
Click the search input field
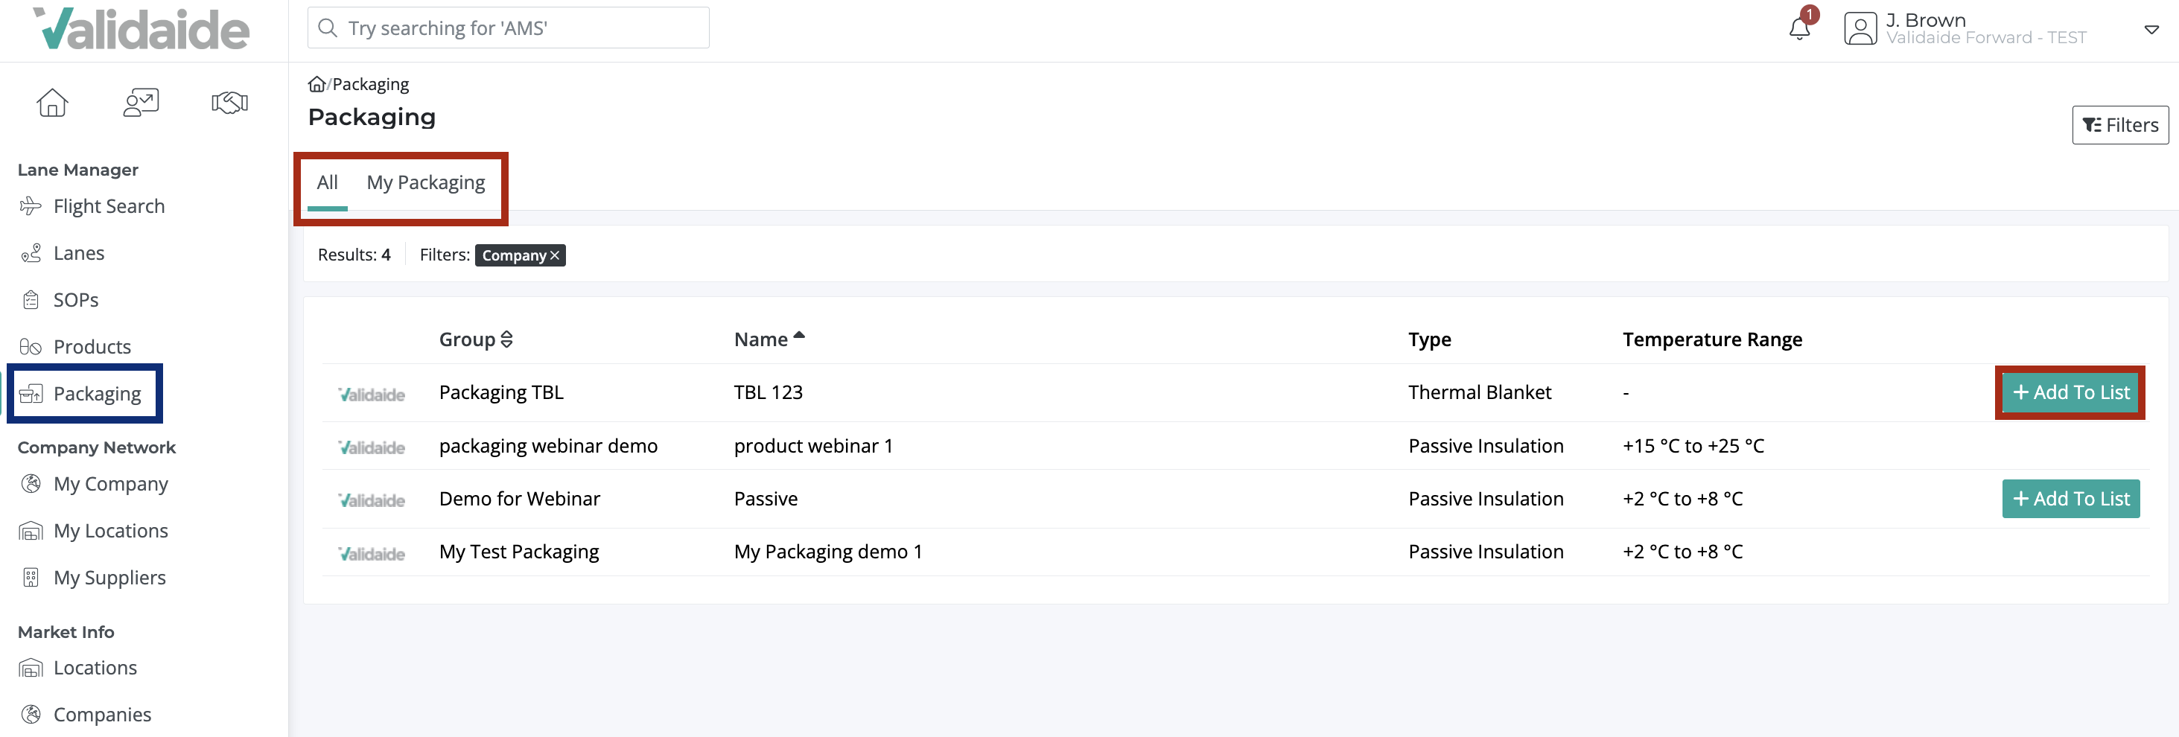[509, 28]
